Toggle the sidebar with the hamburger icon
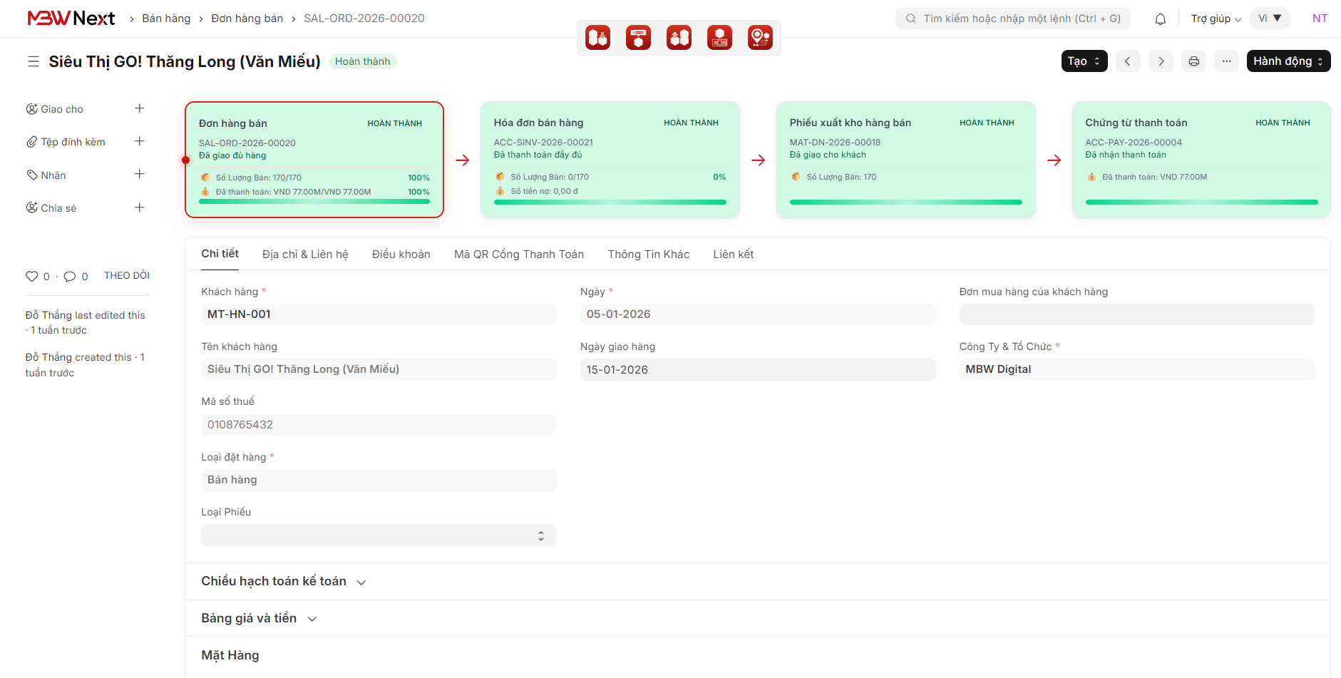The height and width of the screenshot is (678, 1341). (x=34, y=62)
